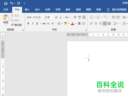Click the ruler tab selector
Screen dimensions: 128x96
click(x=3, y=35)
